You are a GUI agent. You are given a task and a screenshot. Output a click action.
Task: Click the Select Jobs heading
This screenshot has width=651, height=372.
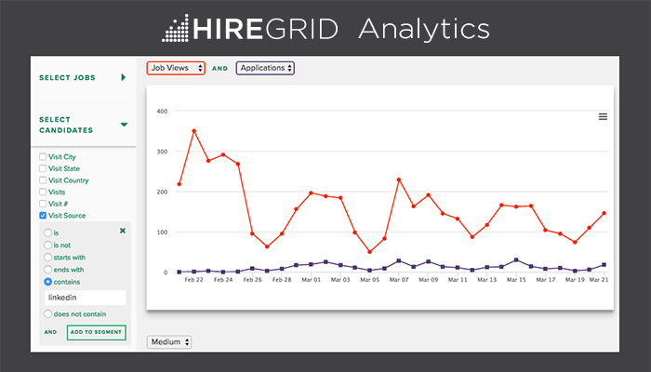click(x=67, y=77)
